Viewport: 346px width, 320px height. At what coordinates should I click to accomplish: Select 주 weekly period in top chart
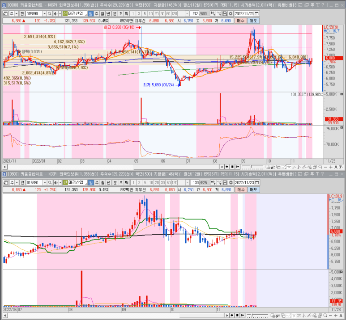[97, 14]
